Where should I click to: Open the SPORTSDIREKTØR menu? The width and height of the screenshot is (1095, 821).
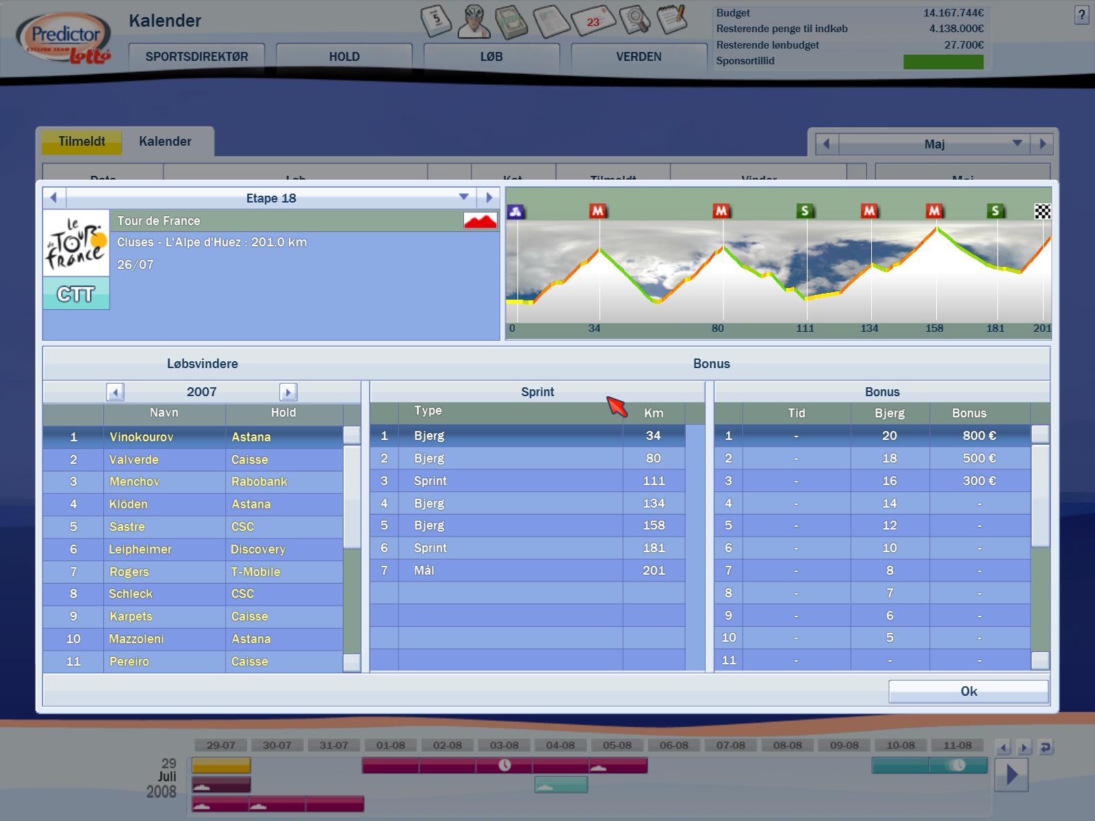pos(196,57)
